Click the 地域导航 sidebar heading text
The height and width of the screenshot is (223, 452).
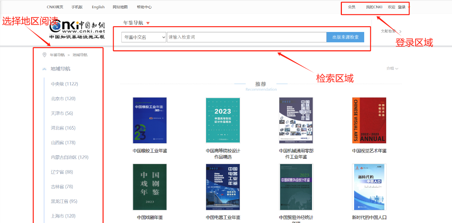(x=60, y=69)
